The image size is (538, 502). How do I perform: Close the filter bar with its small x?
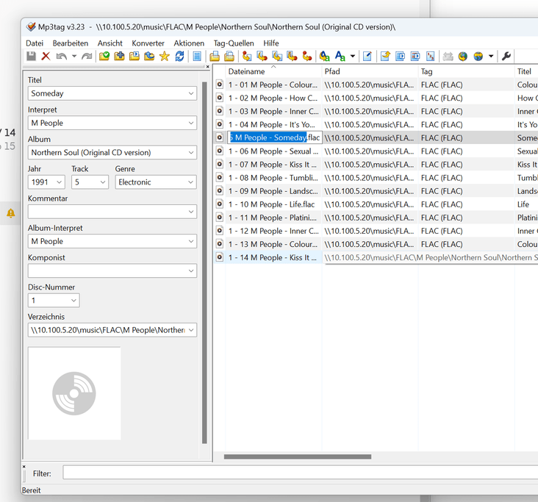pyautogui.click(x=24, y=466)
